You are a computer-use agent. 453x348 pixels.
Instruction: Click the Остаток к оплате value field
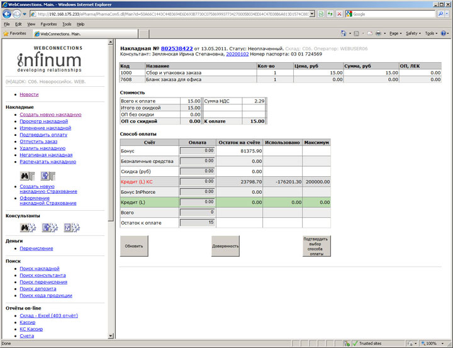pos(198,223)
